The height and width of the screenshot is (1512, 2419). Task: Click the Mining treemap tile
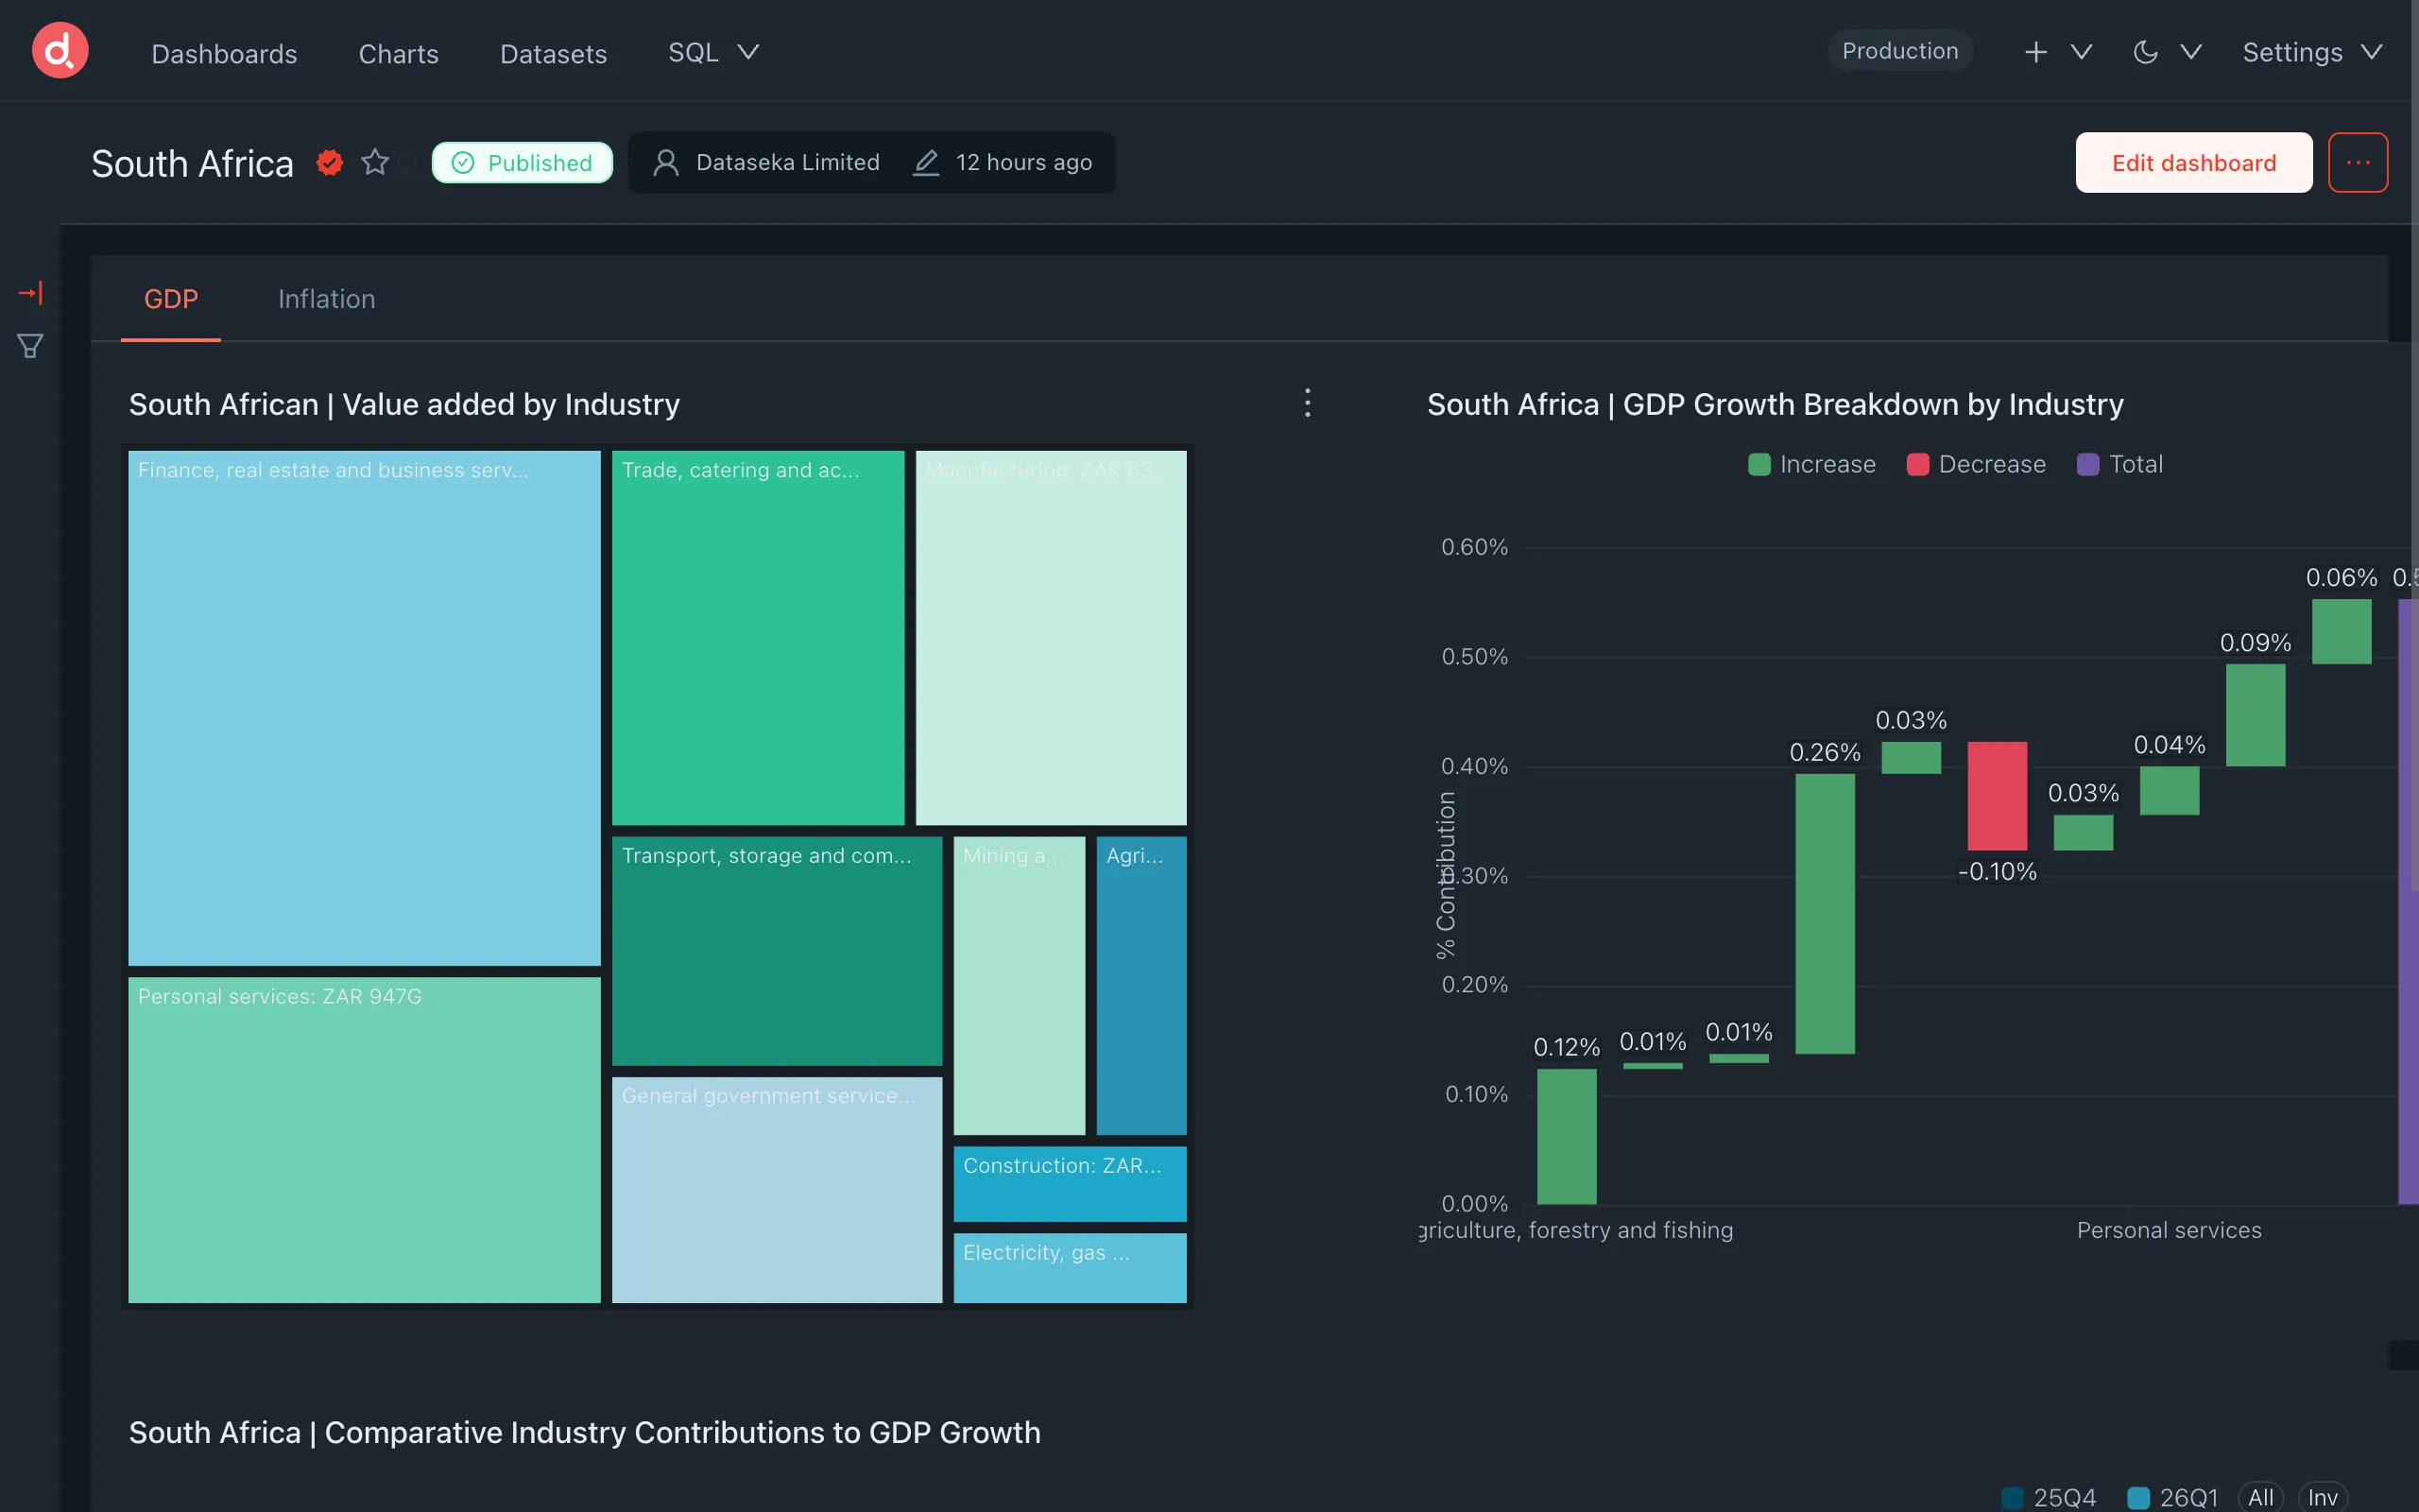[x=1019, y=986]
